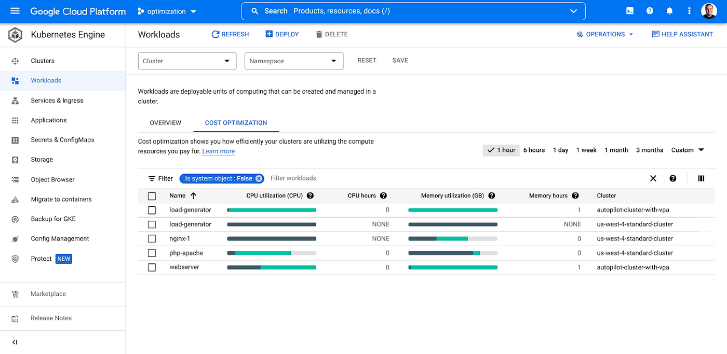Open the notifications bell

669,11
